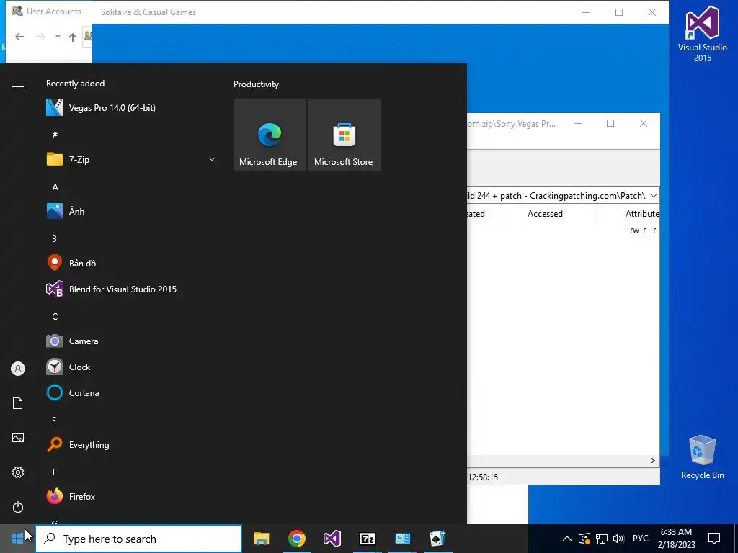This screenshot has width=738, height=553.
Task: Click the Type here to search box
Action: pyautogui.click(x=138, y=539)
